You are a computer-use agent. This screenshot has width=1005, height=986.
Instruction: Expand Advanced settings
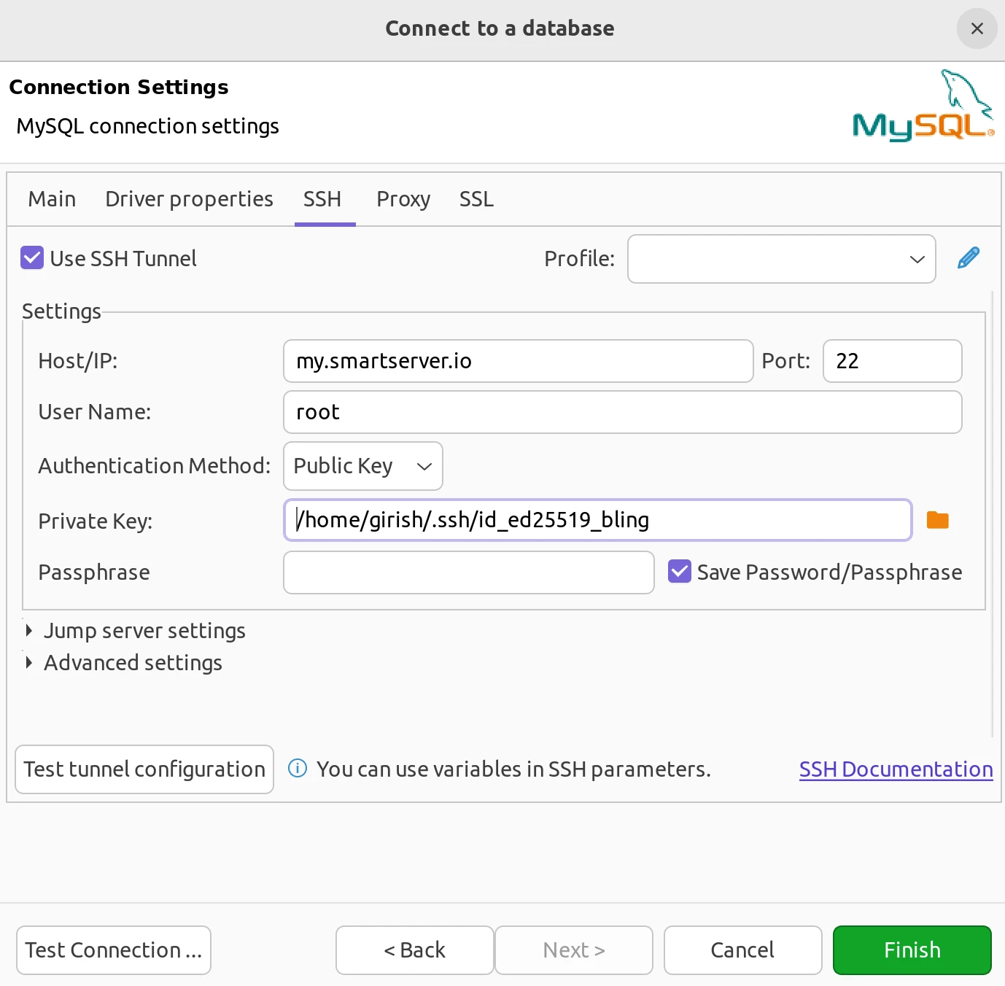coord(133,662)
